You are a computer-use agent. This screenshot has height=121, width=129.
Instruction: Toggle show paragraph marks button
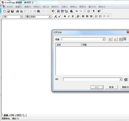coord(94,11)
